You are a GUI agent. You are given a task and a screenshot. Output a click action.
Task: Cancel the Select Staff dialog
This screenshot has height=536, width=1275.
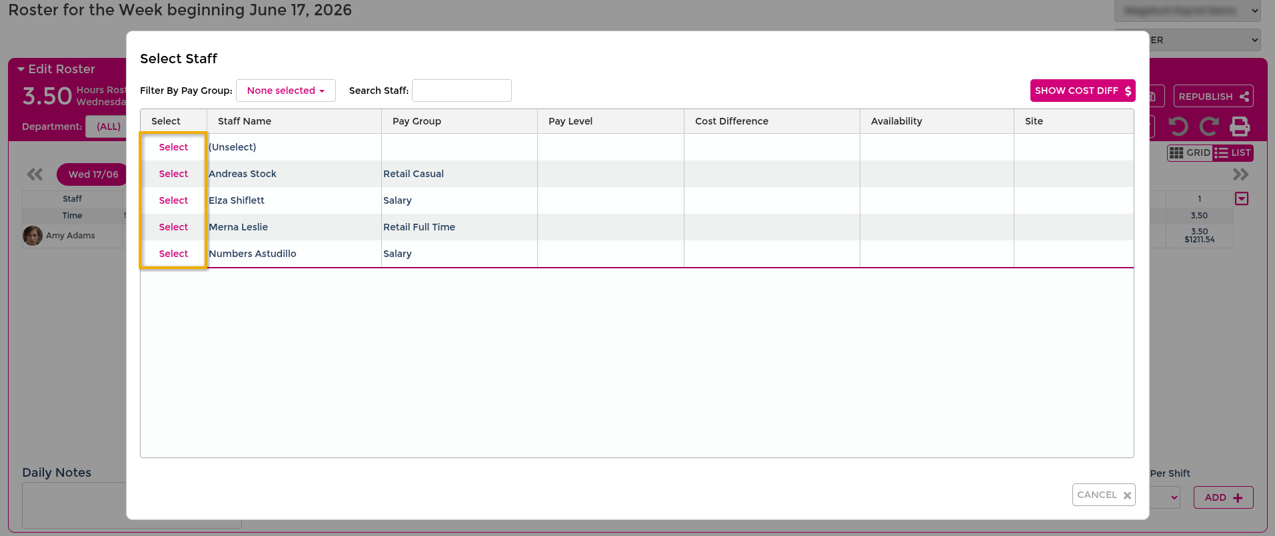click(x=1104, y=495)
